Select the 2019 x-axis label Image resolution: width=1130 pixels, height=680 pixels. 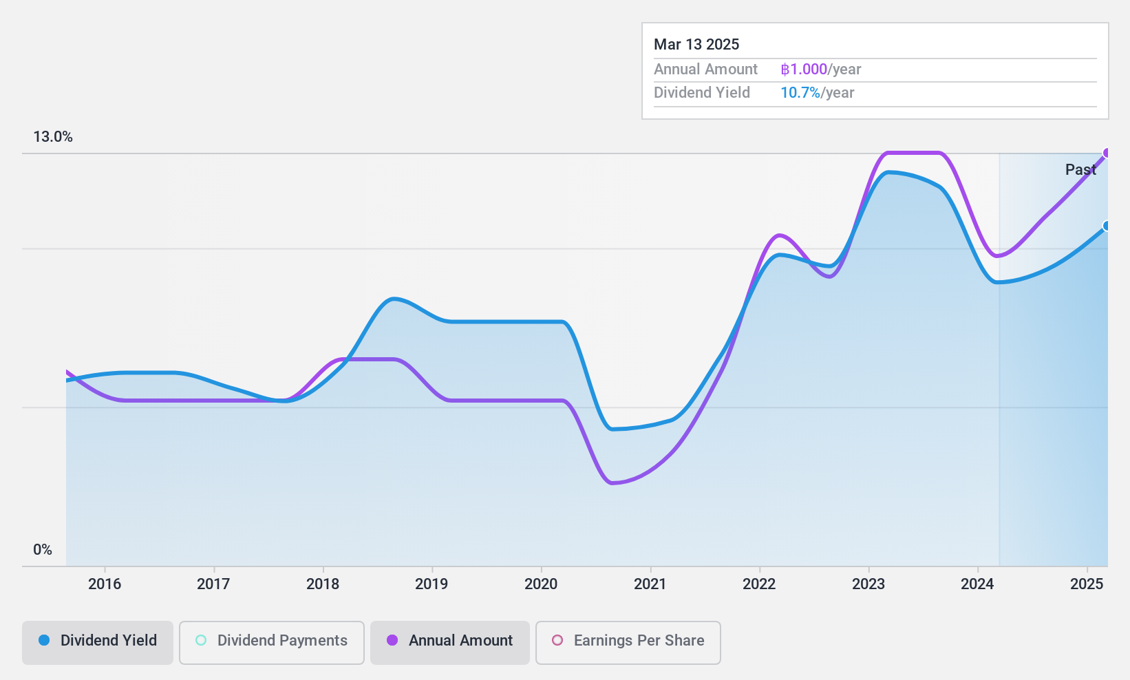tap(431, 584)
